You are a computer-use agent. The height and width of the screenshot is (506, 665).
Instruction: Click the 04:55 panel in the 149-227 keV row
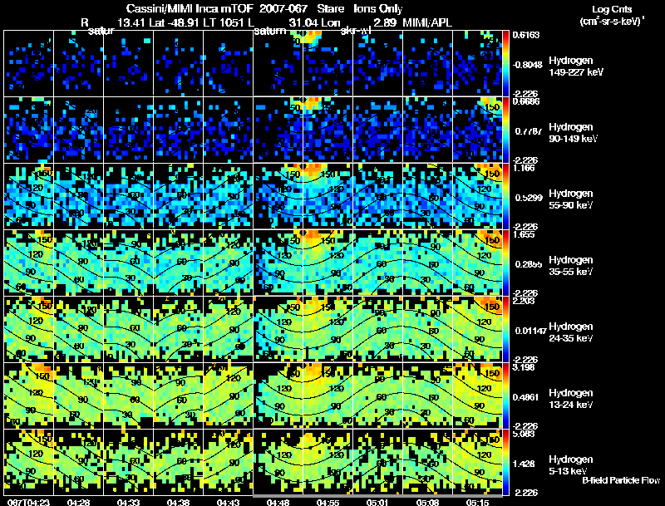(x=328, y=63)
